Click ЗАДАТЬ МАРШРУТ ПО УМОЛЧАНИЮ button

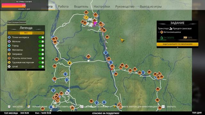point(177,44)
